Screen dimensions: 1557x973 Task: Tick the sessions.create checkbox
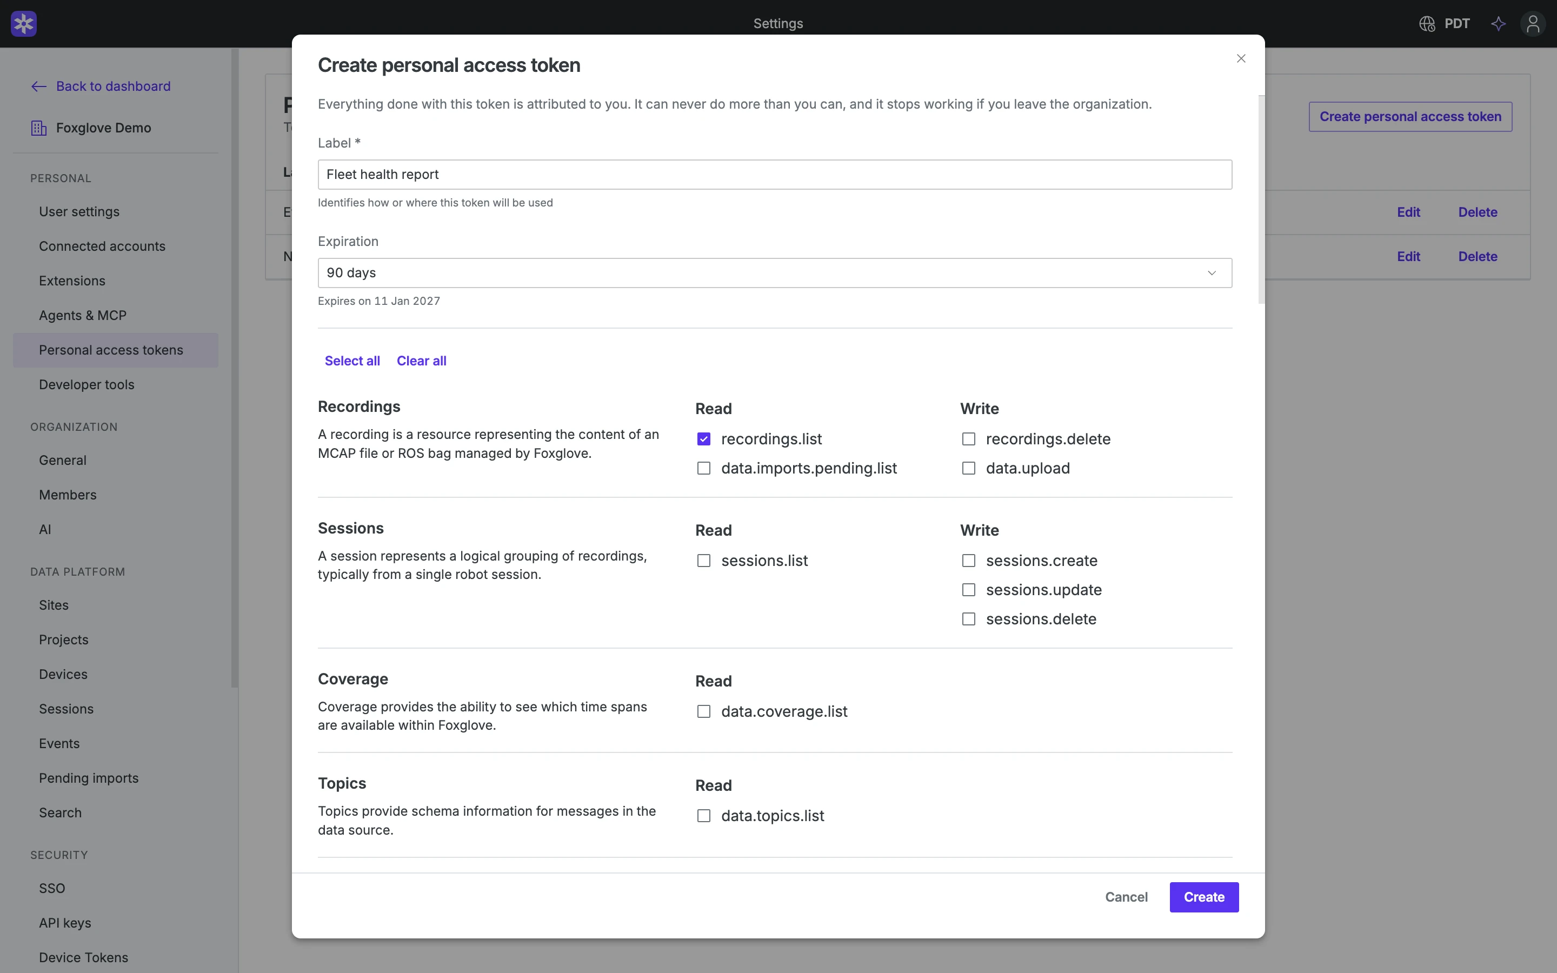(x=968, y=561)
